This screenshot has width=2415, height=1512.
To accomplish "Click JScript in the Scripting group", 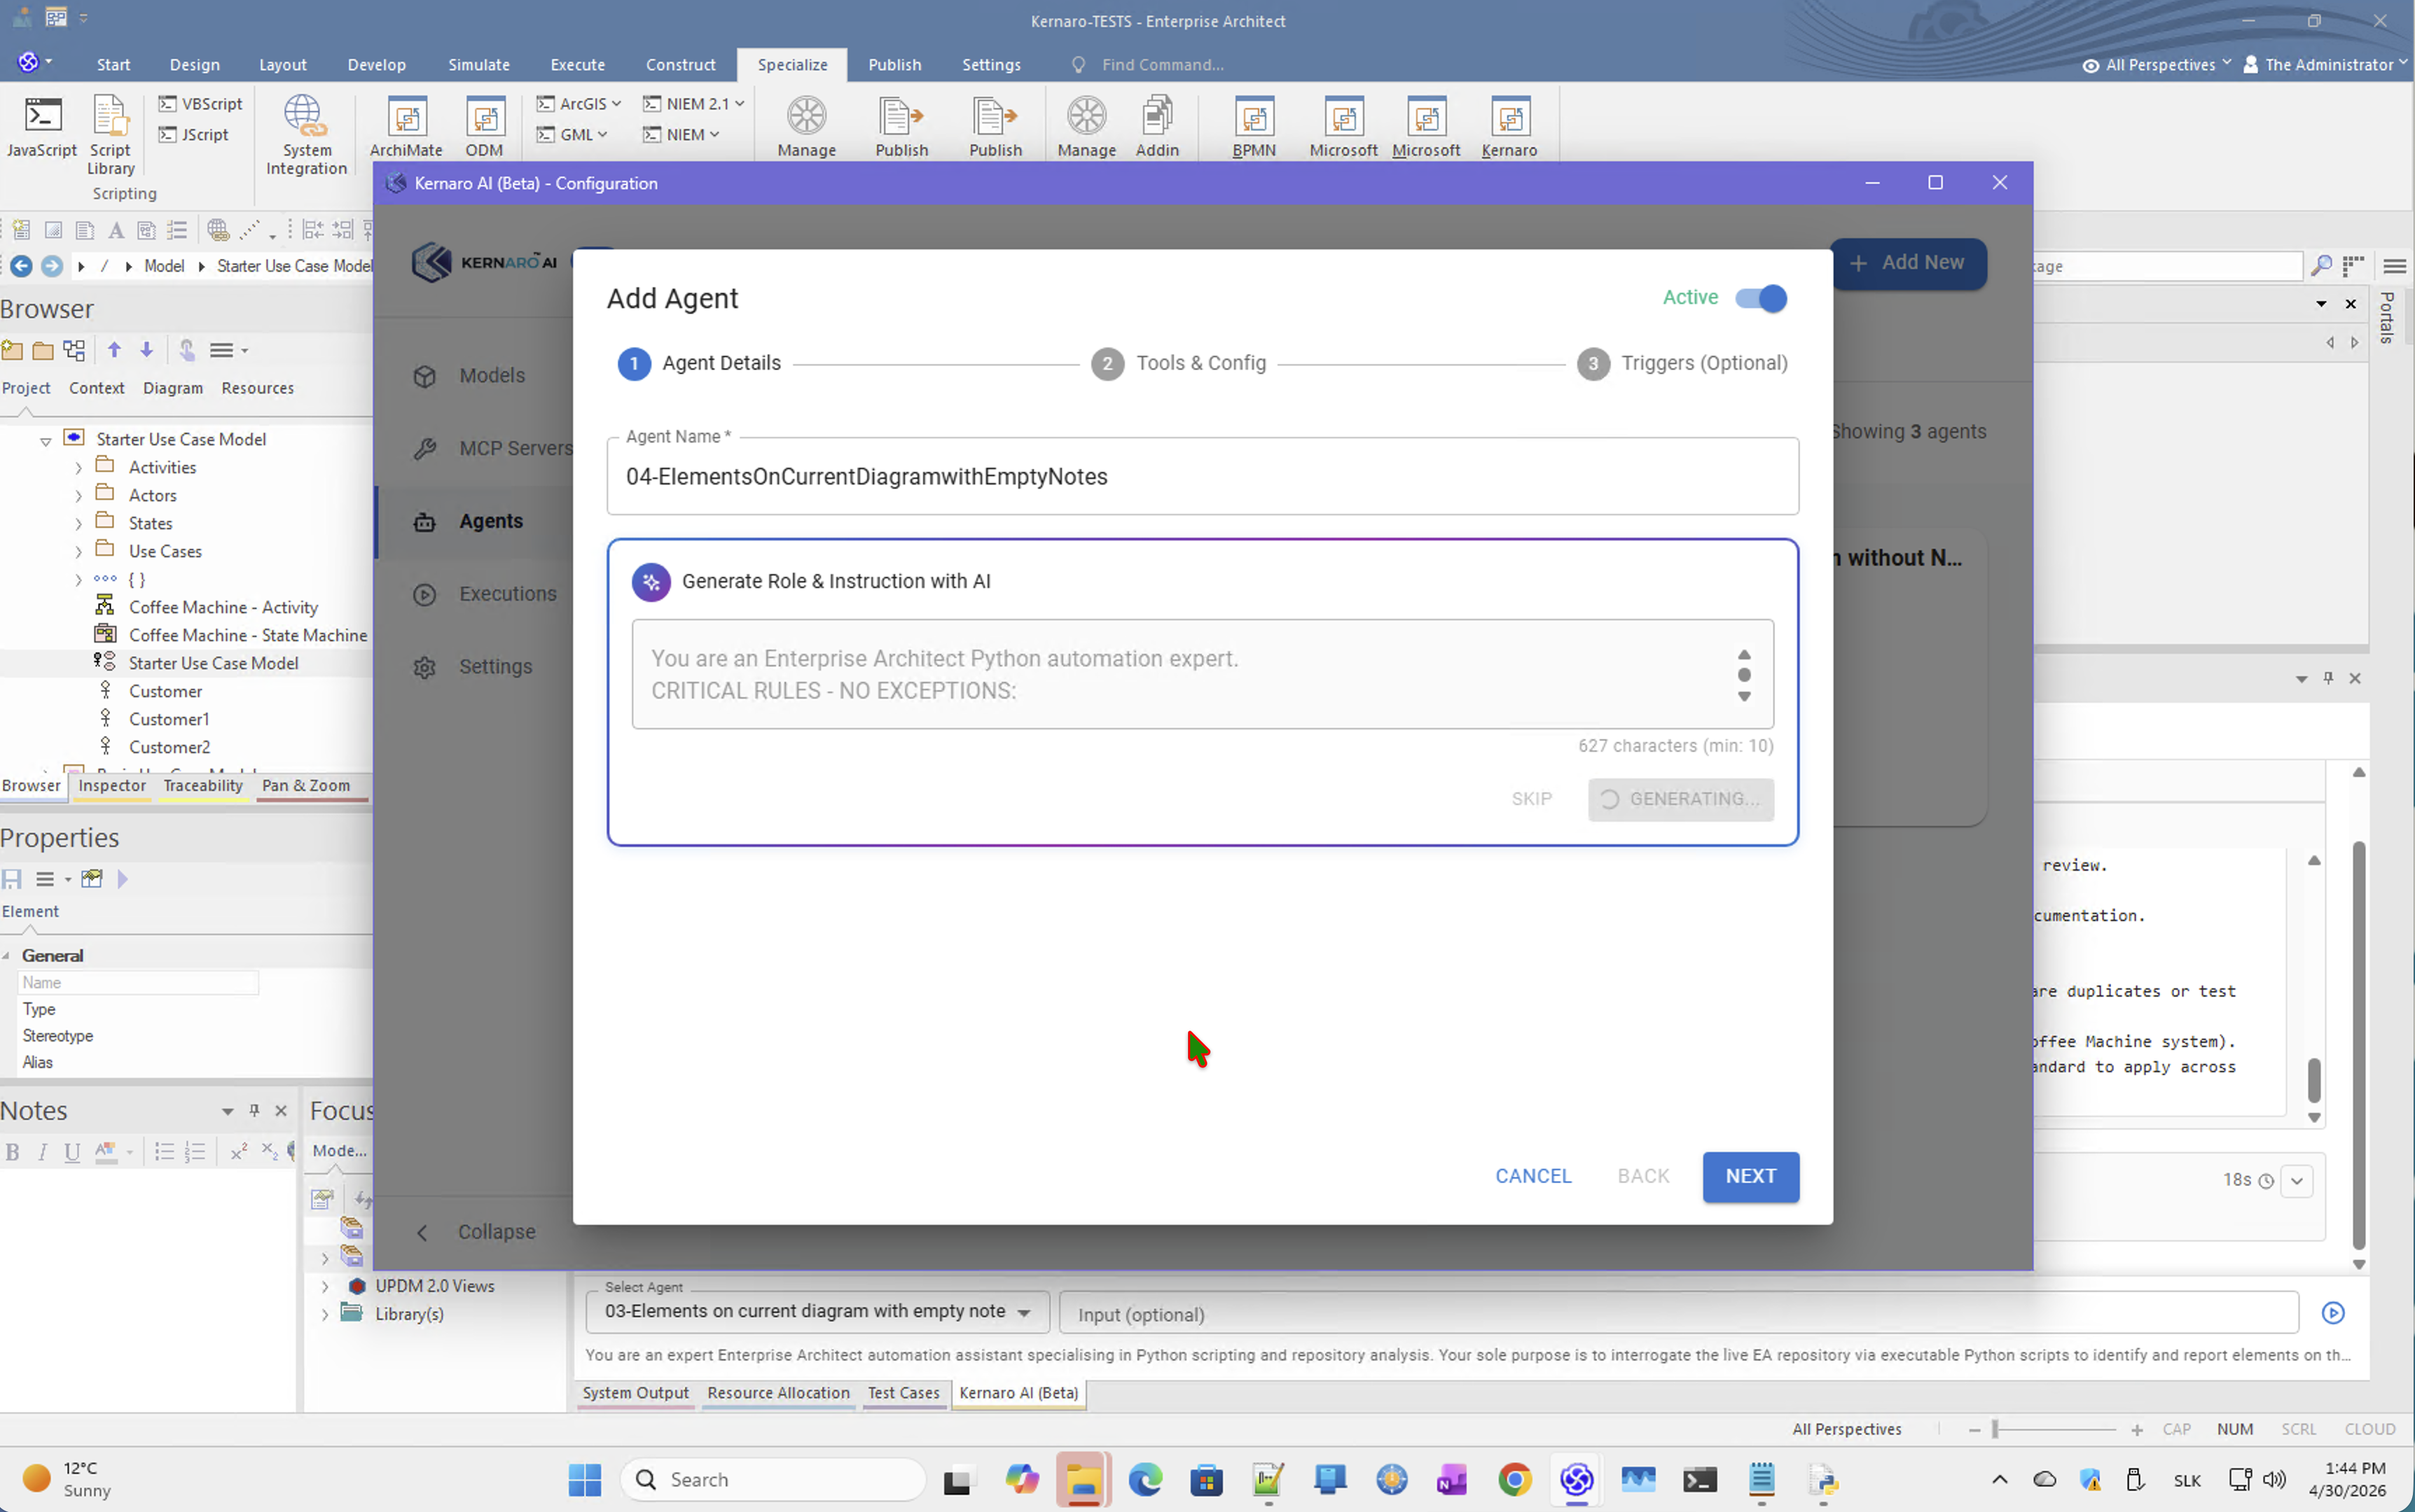I will coord(194,134).
